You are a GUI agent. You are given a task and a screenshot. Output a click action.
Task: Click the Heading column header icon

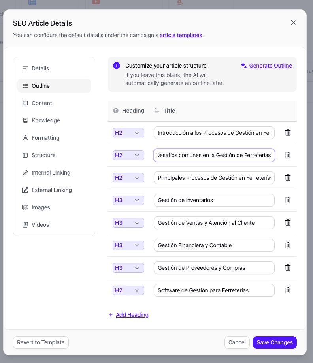pos(116,111)
